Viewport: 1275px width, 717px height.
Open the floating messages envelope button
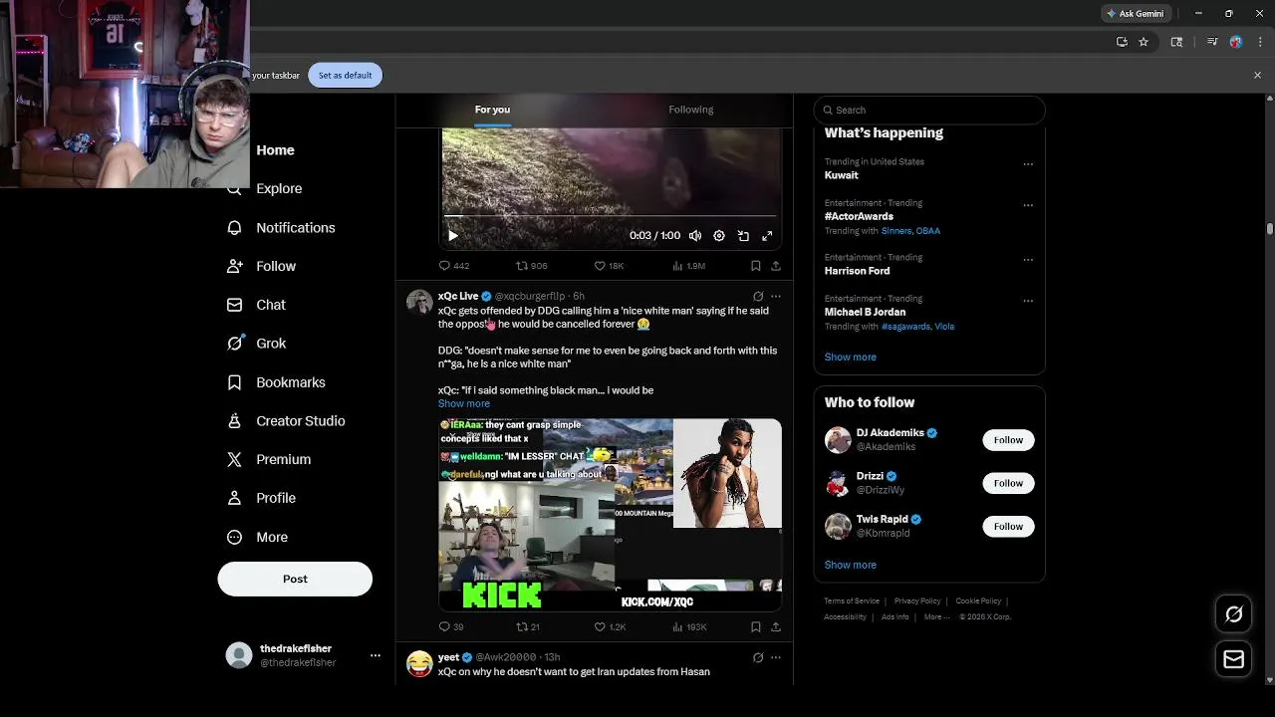[x=1233, y=659]
